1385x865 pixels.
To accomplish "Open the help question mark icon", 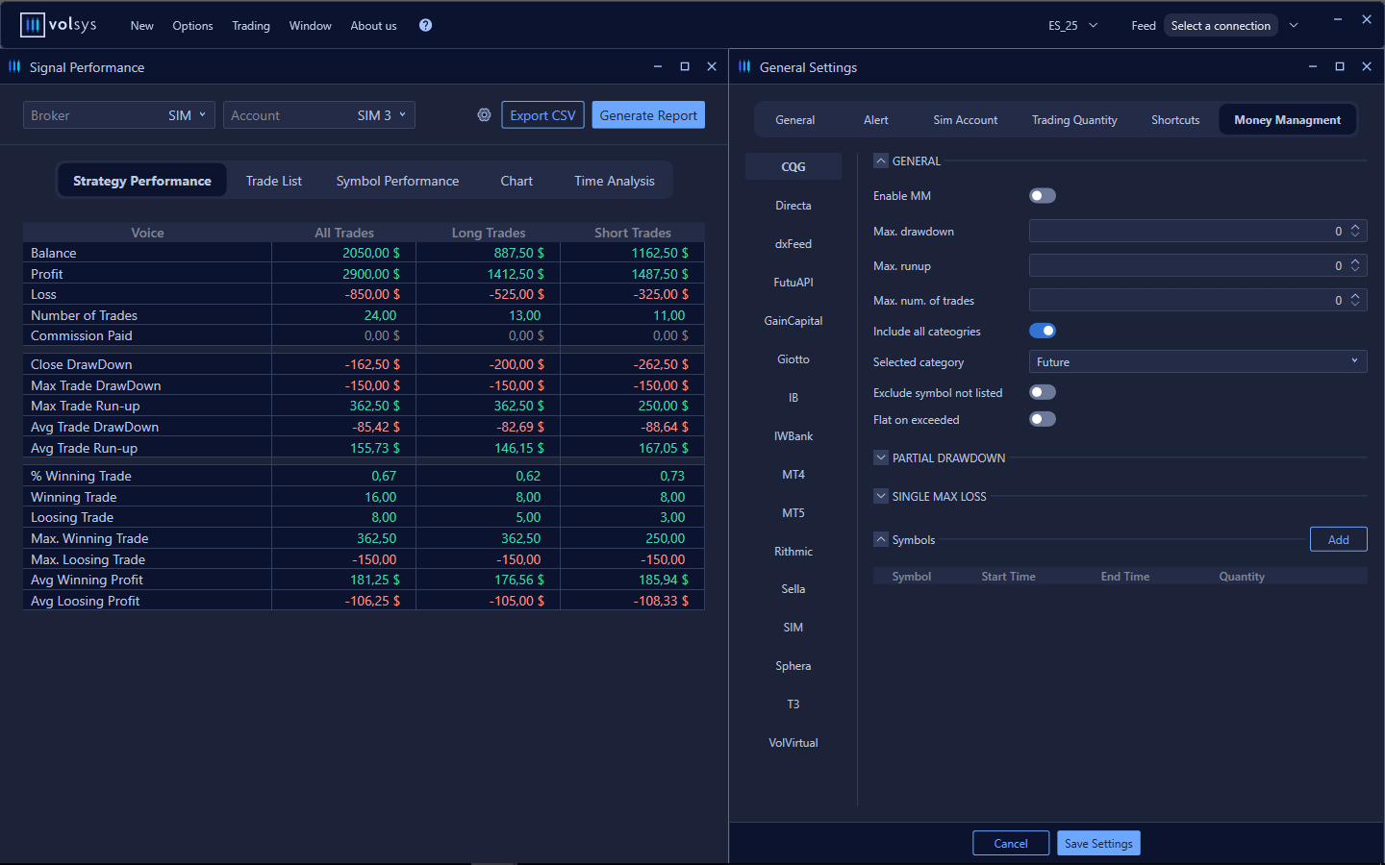I will tap(425, 25).
